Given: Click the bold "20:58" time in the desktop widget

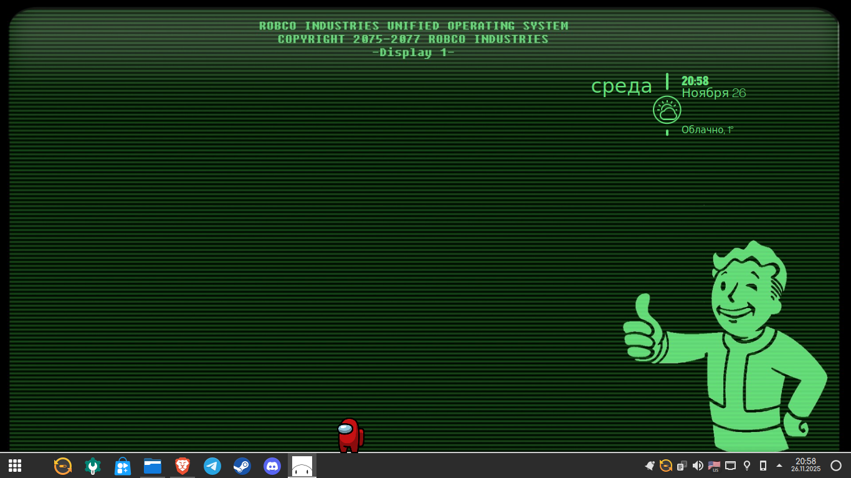Looking at the screenshot, I should tap(695, 81).
